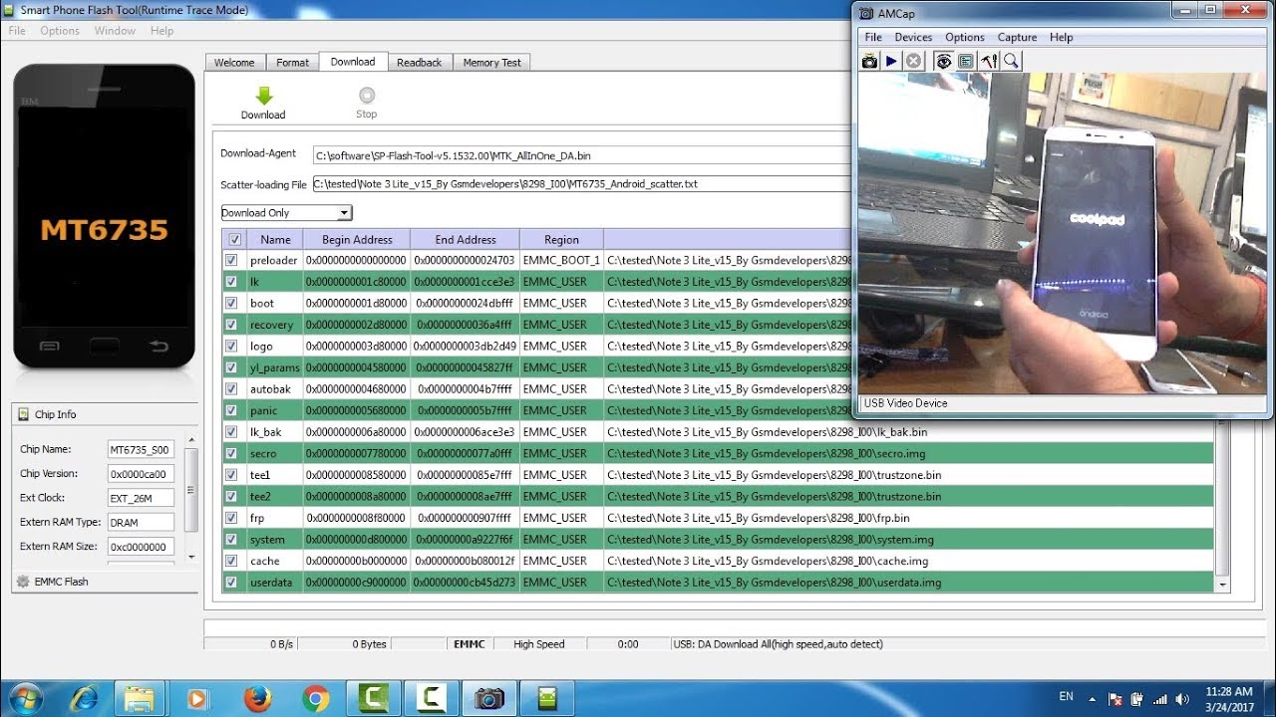The width and height of the screenshot is (1276, 717).
Task: Open the Devices menu in AMCap
Action: click(913, 37)
